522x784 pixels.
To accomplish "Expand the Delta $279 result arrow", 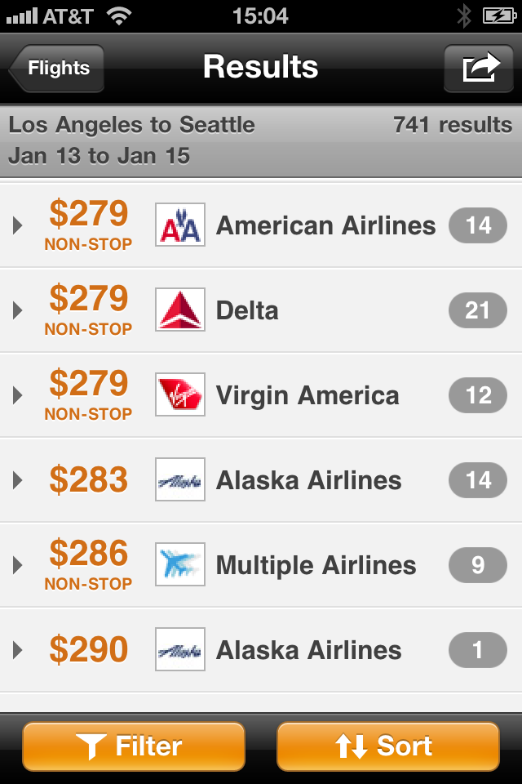I will point(18,310).
